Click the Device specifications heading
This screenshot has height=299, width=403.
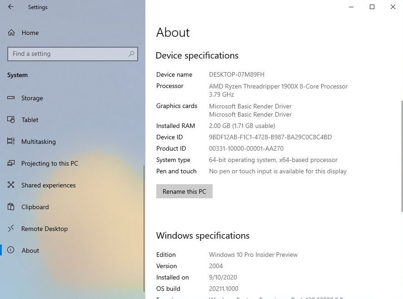197,55
